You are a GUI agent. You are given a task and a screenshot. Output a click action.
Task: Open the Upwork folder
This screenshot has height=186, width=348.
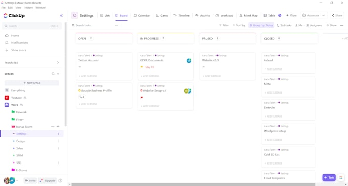[x=21, y=112]
